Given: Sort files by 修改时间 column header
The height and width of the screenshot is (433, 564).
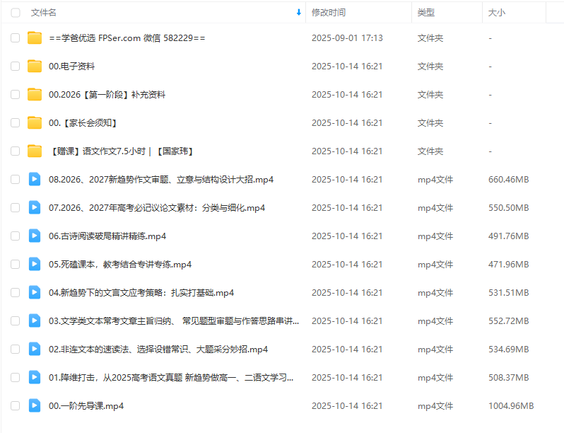Looking at the screenshot, I should [329, 13].
